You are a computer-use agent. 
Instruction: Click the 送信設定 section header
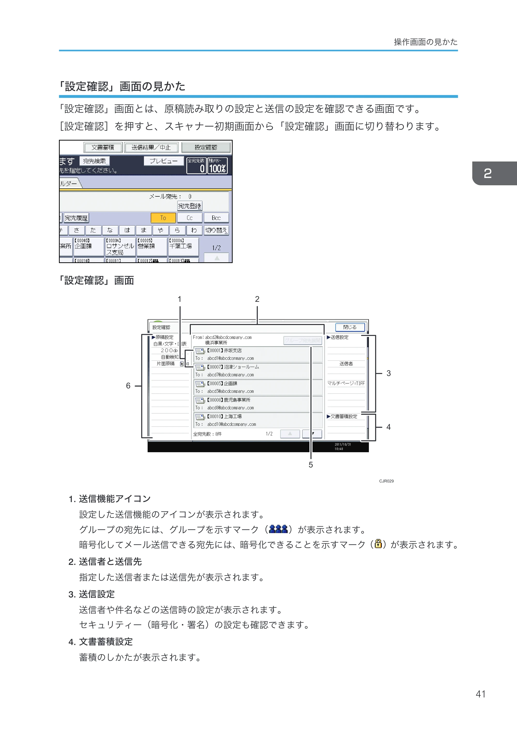(x=338, y=337)
